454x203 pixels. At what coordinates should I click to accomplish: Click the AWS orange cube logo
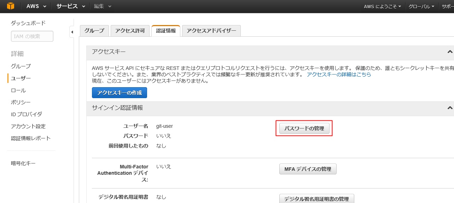[x=11, y=6]
